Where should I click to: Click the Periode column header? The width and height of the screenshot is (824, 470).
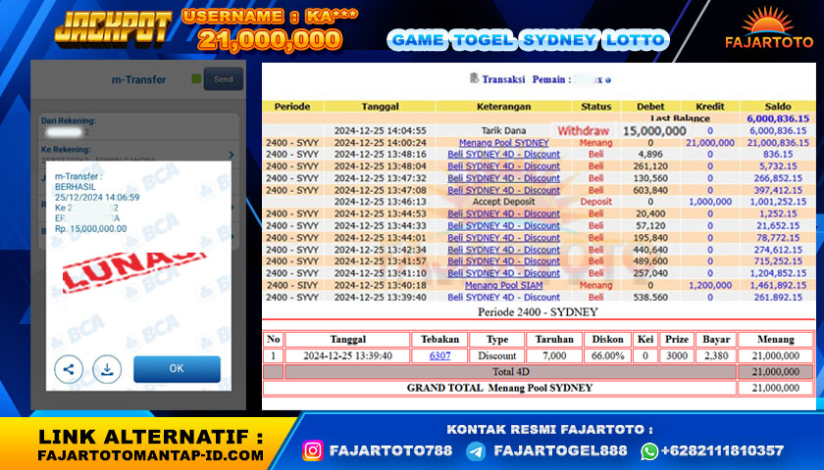pos(292,107)
